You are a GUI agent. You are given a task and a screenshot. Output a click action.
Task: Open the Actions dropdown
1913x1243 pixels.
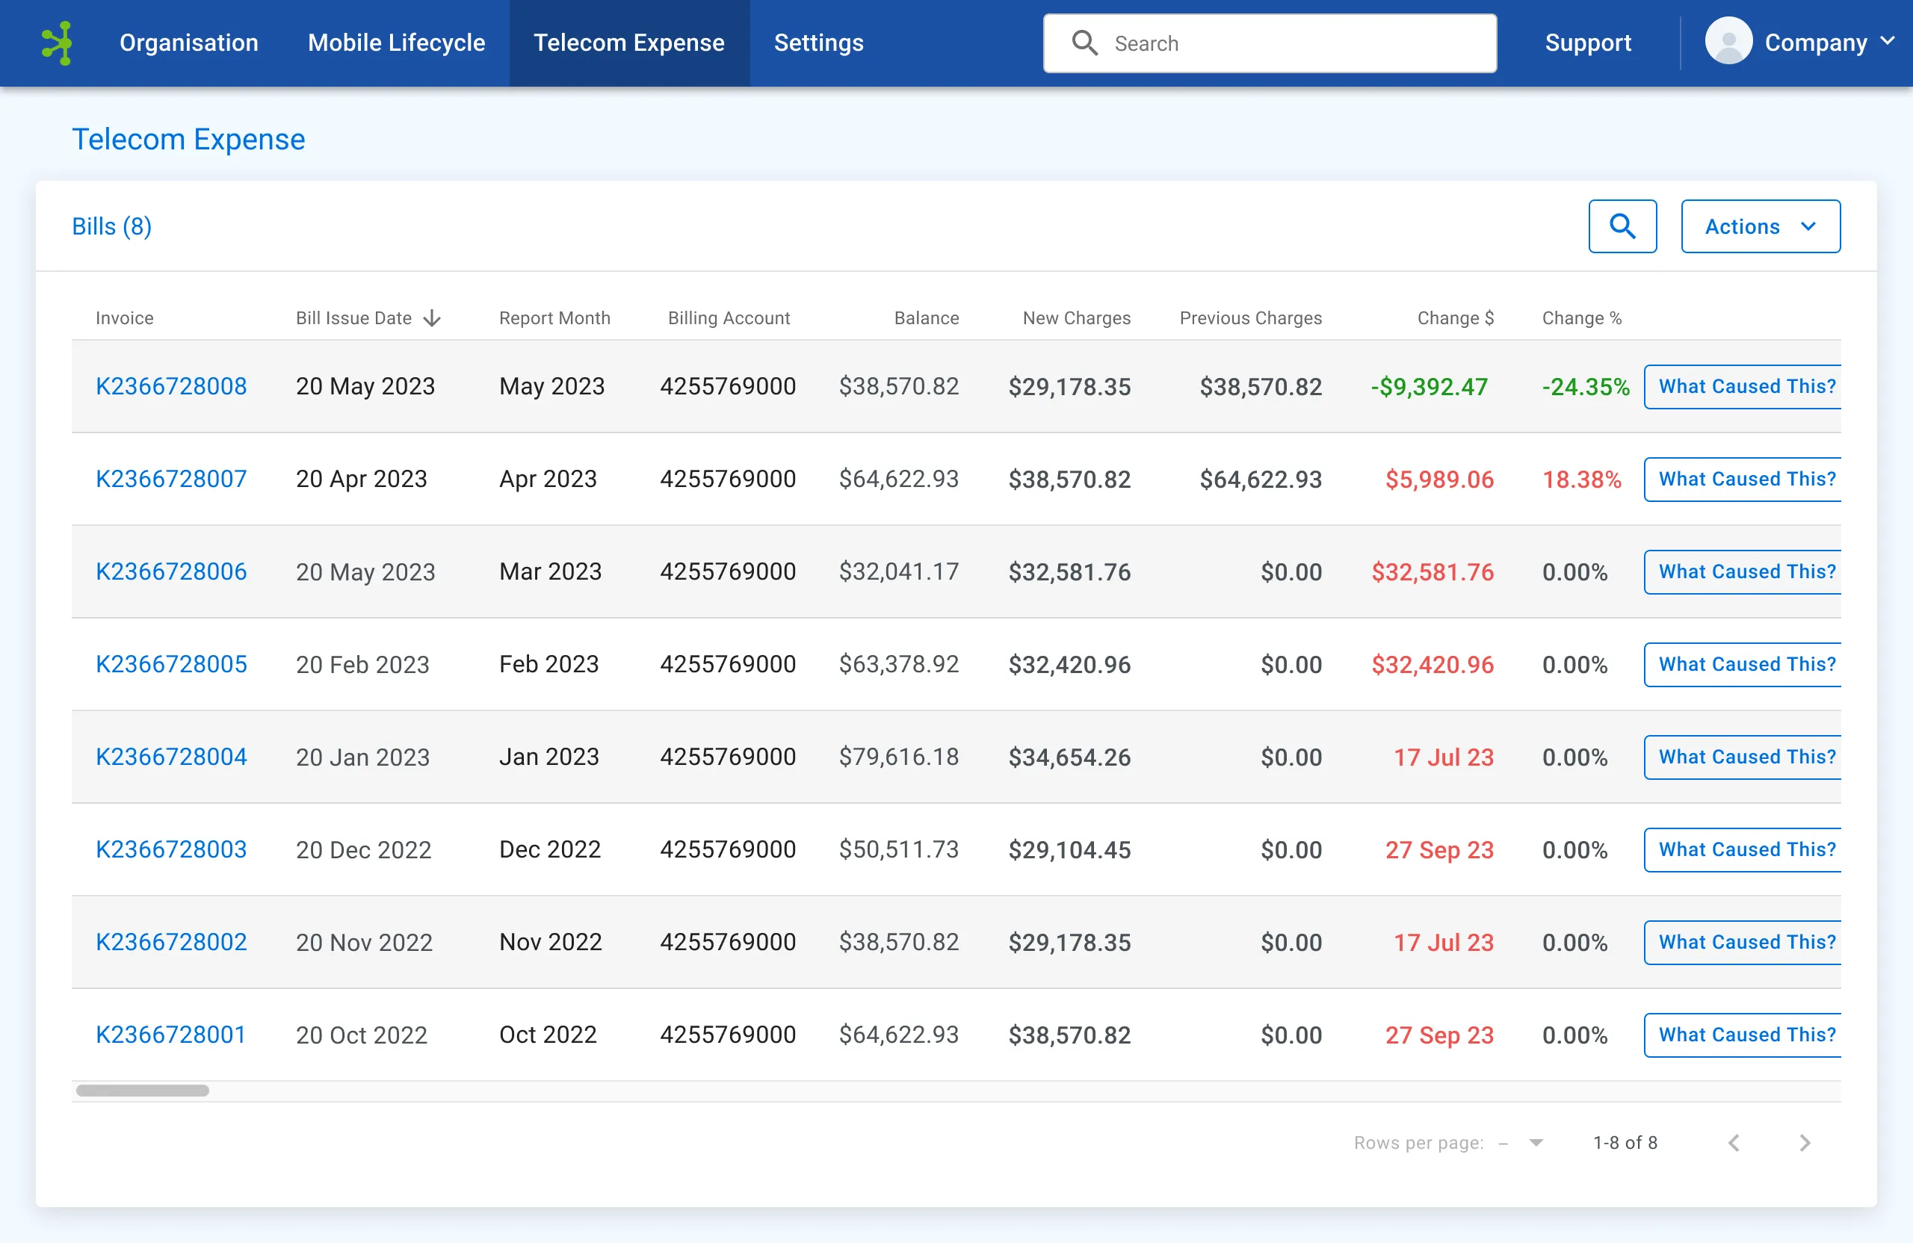coord(1761,226)
